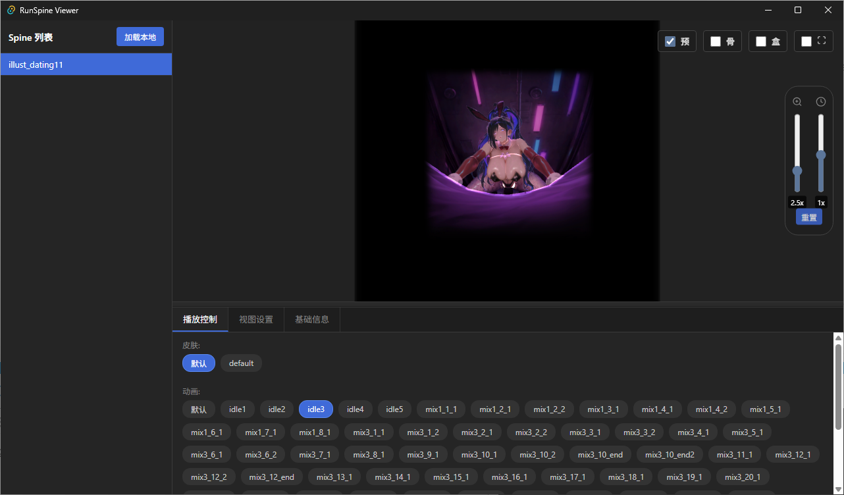Activate the mix3_10_2 animation
Viewport: 844px width, 495px height.
[x=537, y=455]
